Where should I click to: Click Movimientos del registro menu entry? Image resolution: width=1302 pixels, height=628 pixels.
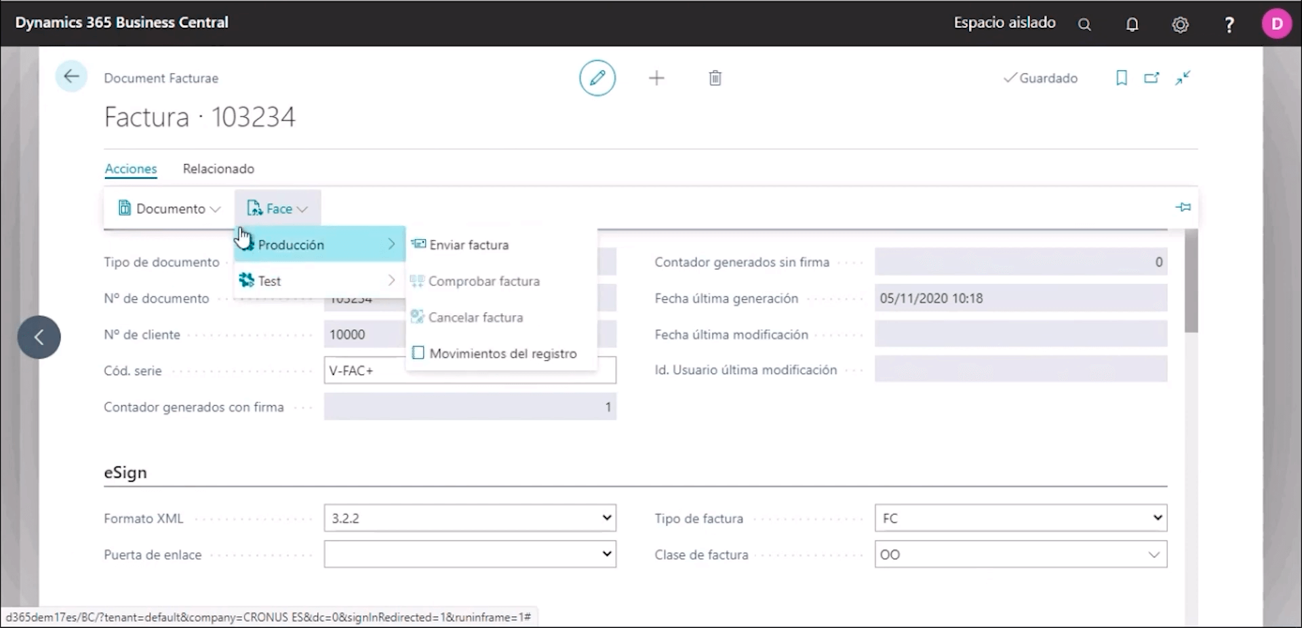502,353
